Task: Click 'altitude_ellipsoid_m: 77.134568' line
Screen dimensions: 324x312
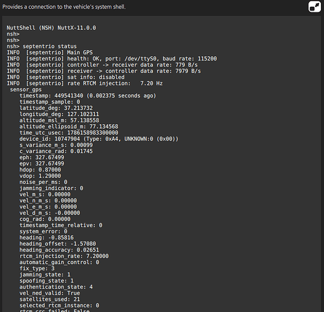Action: click(69, 127)
